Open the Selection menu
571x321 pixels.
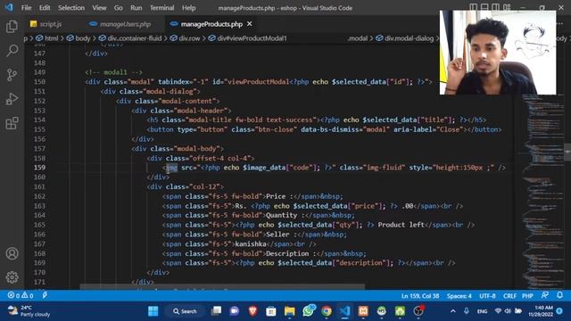tap(71, 8)
